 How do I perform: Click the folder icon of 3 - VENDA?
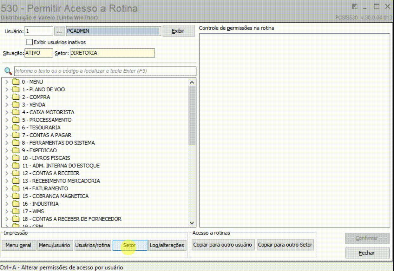[16, 105]
